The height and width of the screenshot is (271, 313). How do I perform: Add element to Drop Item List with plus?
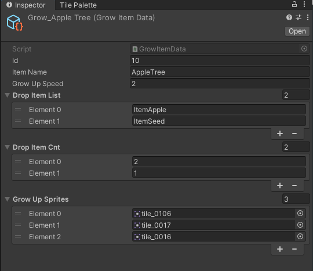(280, 133)
